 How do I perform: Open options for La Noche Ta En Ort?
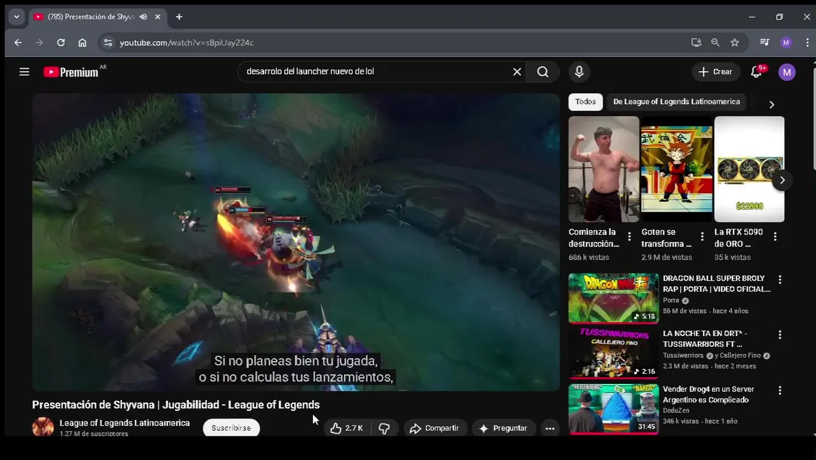pos(780,335)
